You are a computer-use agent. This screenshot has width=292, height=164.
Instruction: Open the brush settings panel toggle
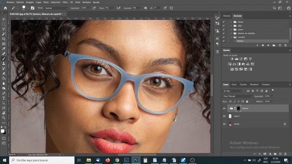(x=32, y=8)
